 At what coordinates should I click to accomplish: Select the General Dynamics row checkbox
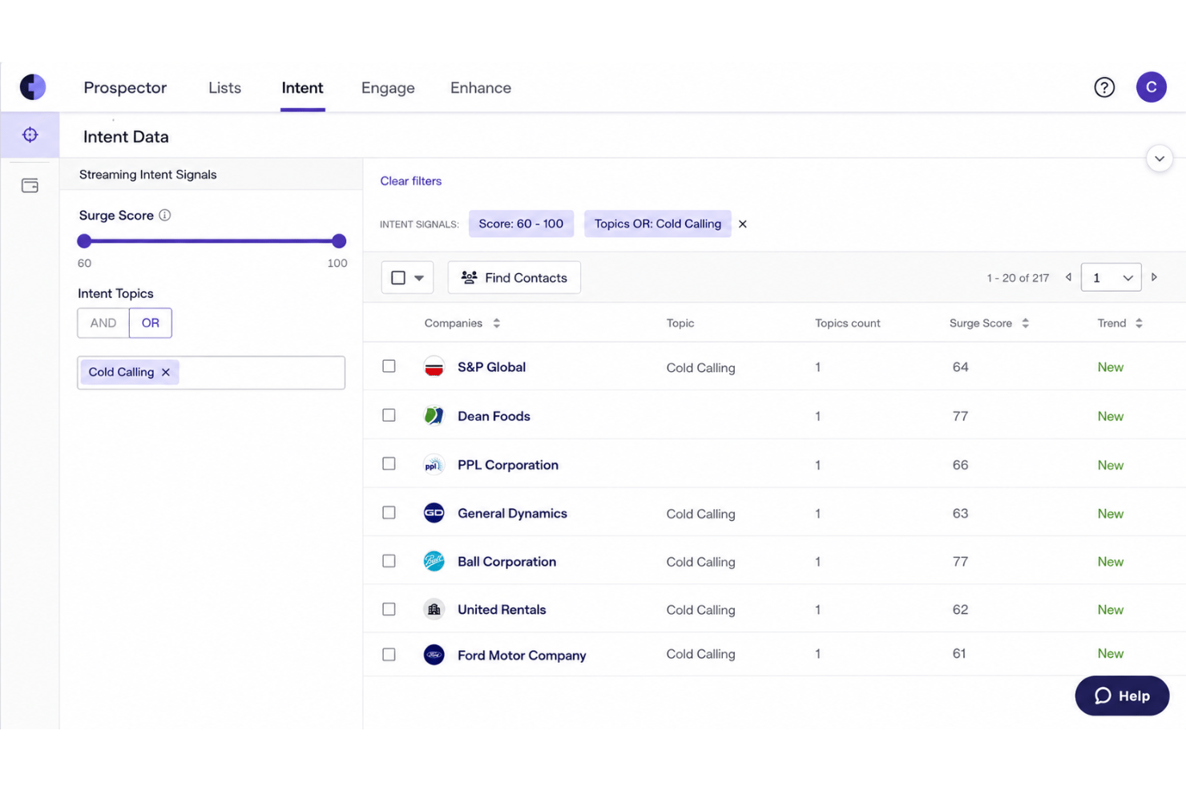389,512
